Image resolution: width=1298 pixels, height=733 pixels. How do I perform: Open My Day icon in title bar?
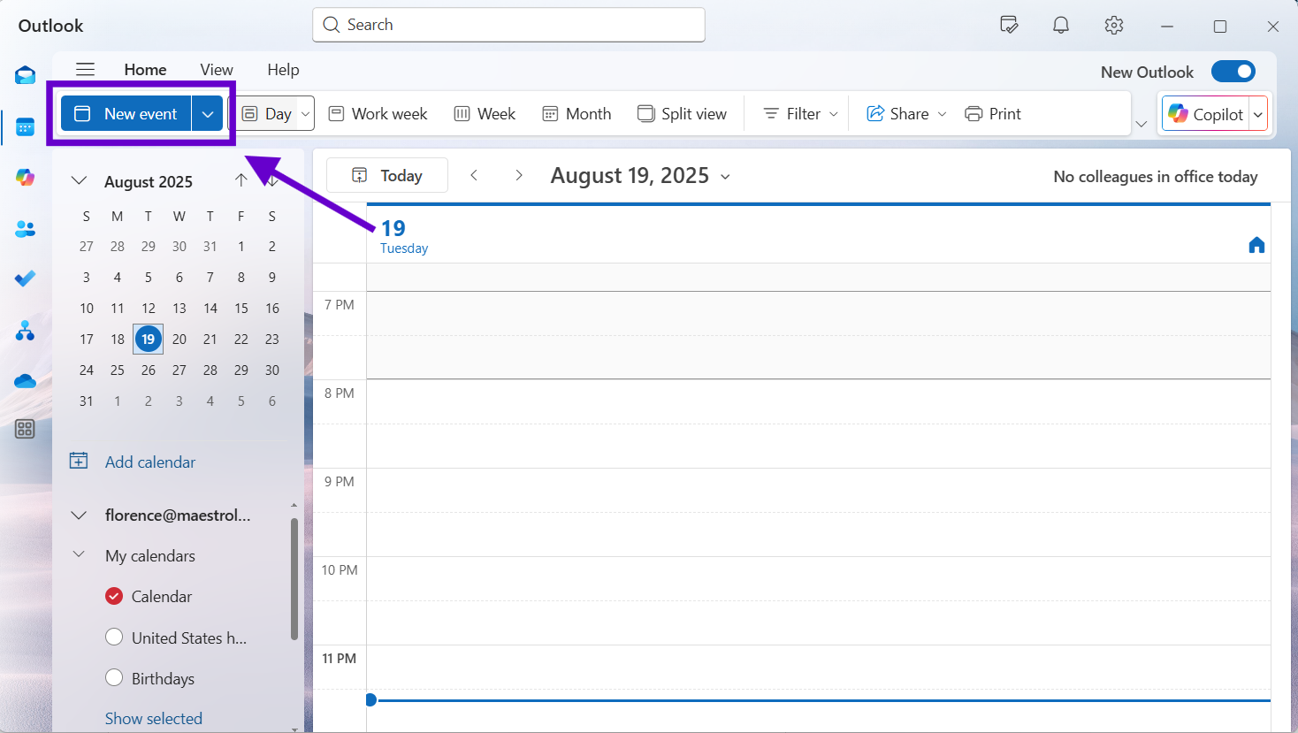[x=1009, y=26]
